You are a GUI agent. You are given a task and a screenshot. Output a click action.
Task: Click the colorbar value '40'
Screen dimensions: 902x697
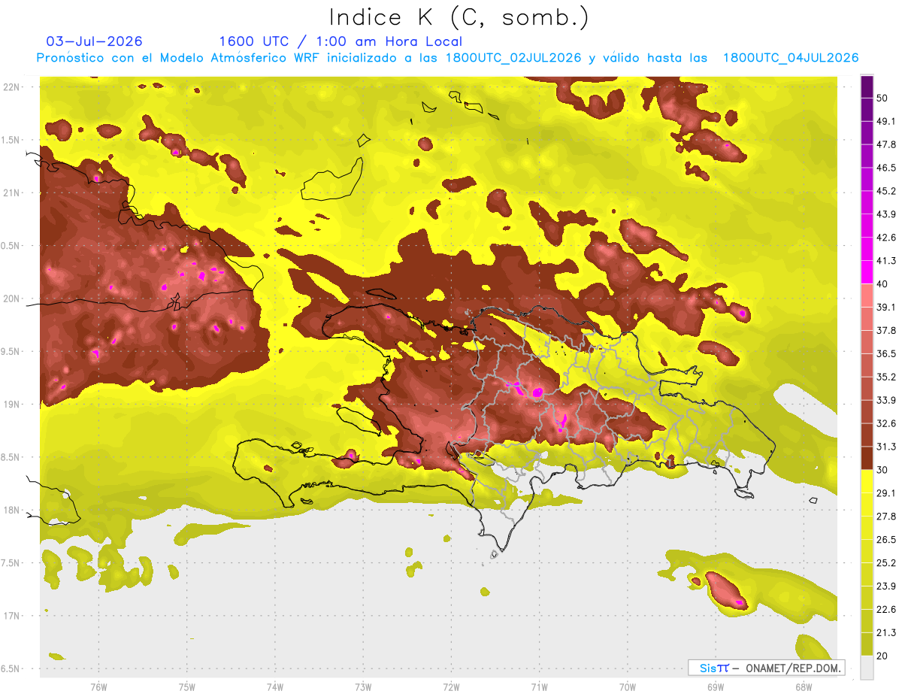pyautogui.click(x=882, y=284)
